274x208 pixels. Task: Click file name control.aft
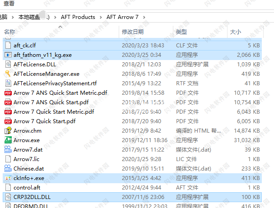pos(27,188)
